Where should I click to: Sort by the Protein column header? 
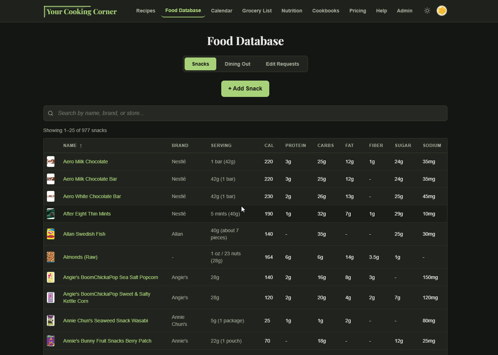(296, 146)
